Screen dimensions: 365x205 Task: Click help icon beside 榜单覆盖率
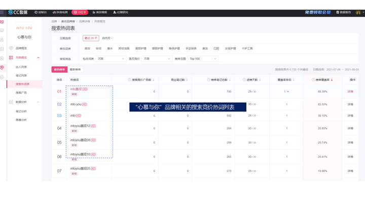pyautogui.click(x=313, y=80)
